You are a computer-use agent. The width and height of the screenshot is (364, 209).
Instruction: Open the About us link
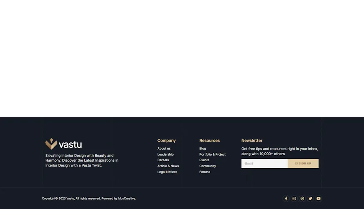(164, 148)
